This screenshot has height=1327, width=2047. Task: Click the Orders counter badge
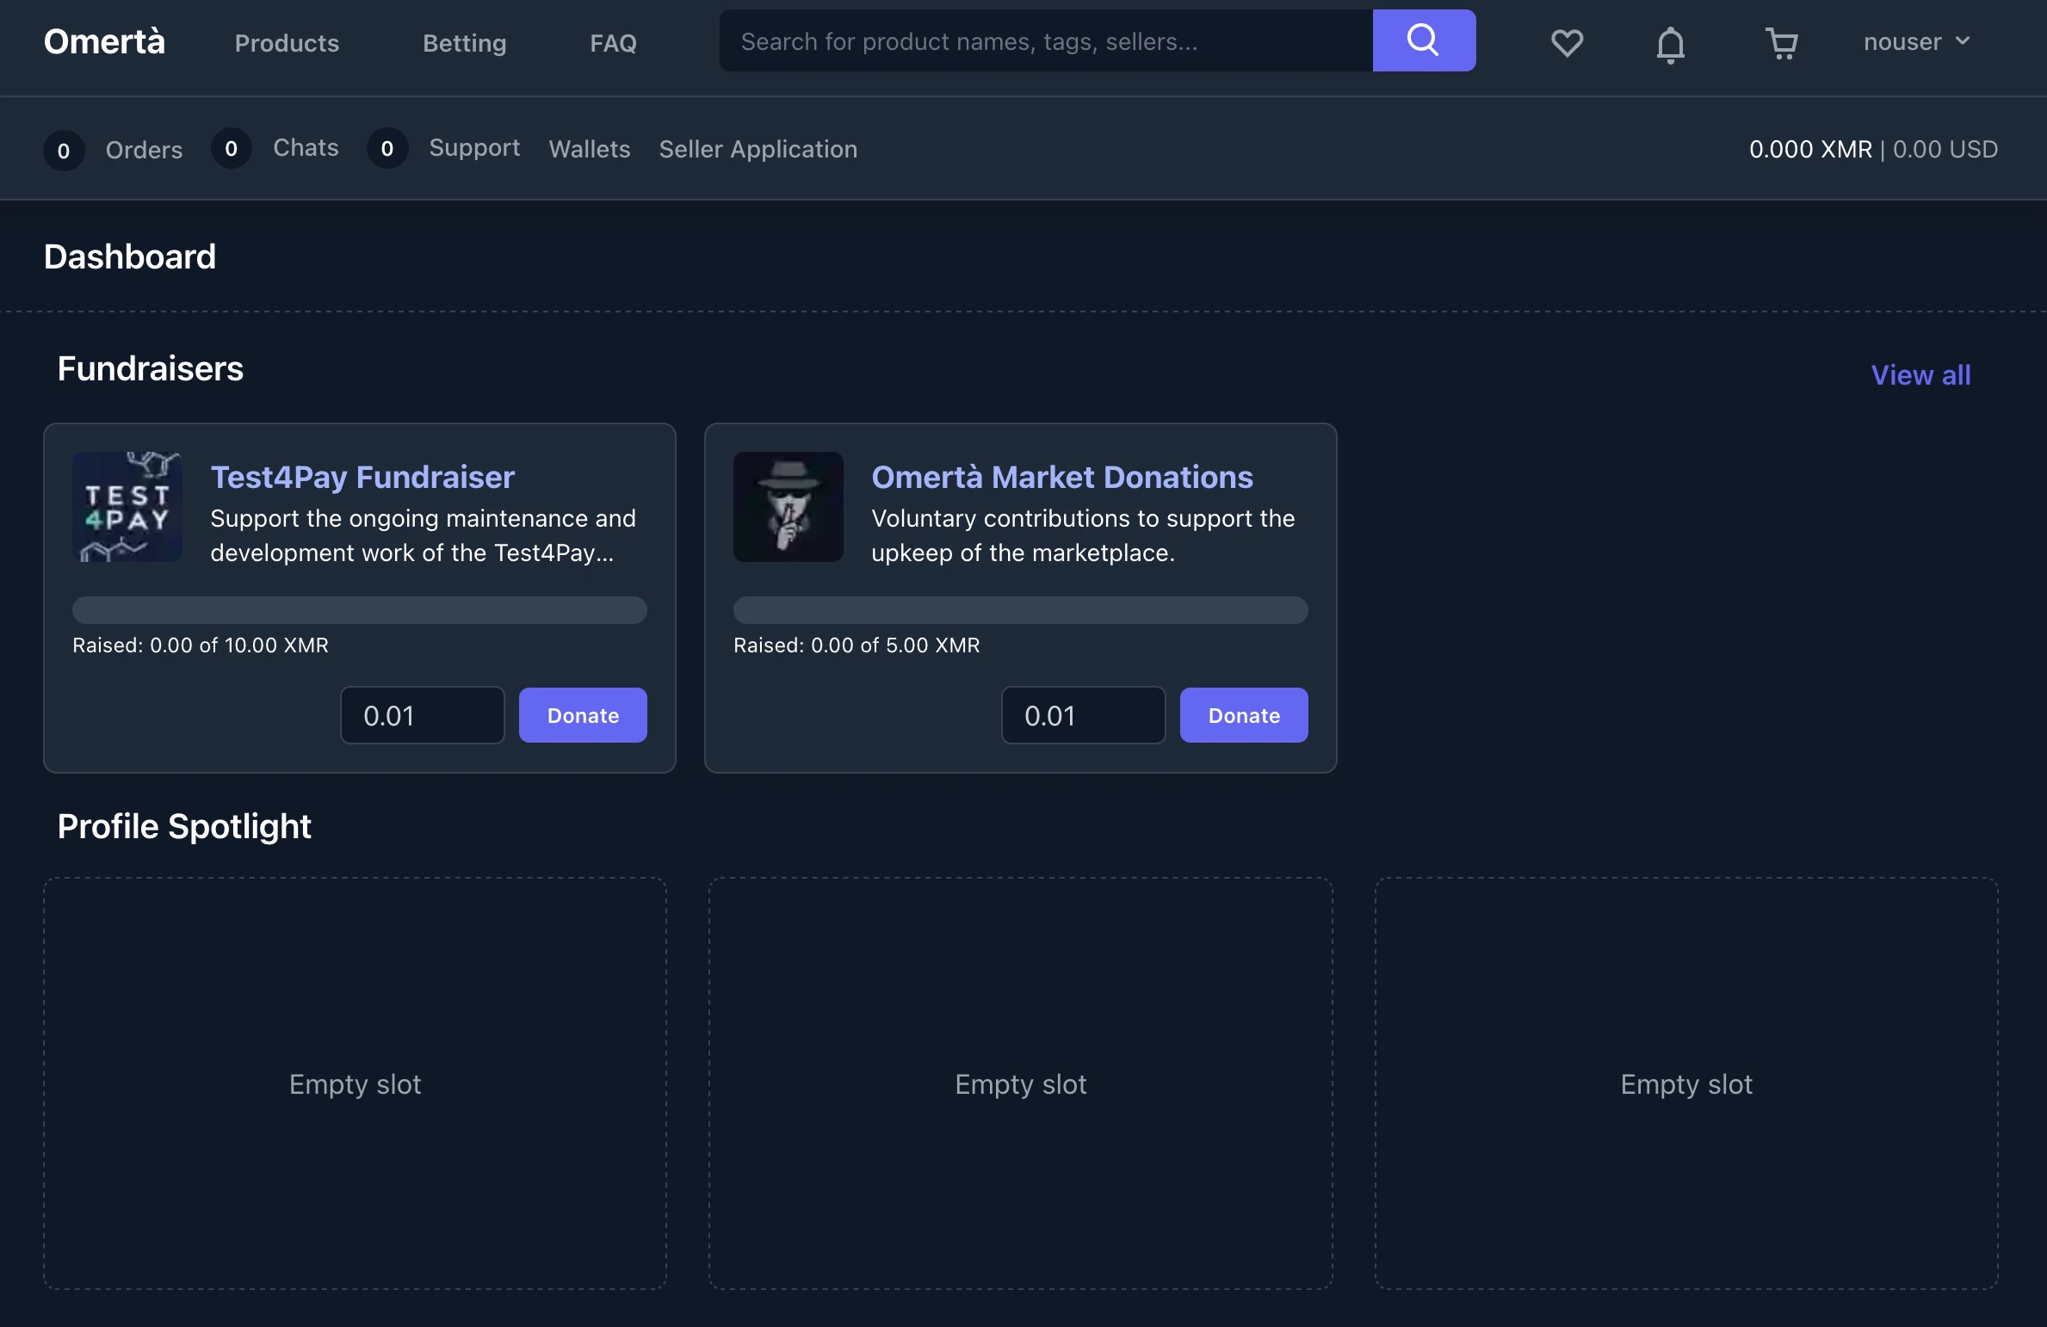point(64,151)
